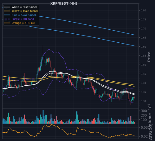Click the 1.75 price axis label

tap(144, 19)
